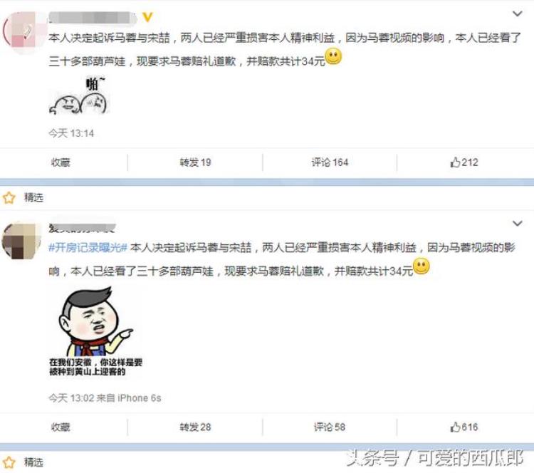
Task: View the 啪~ cartoon image thumbnail
Action: point(79,95)
